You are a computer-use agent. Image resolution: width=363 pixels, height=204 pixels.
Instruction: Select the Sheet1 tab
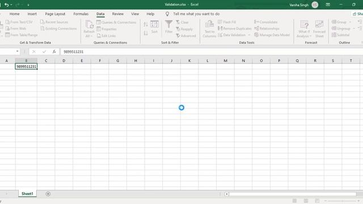pos(27,194)
